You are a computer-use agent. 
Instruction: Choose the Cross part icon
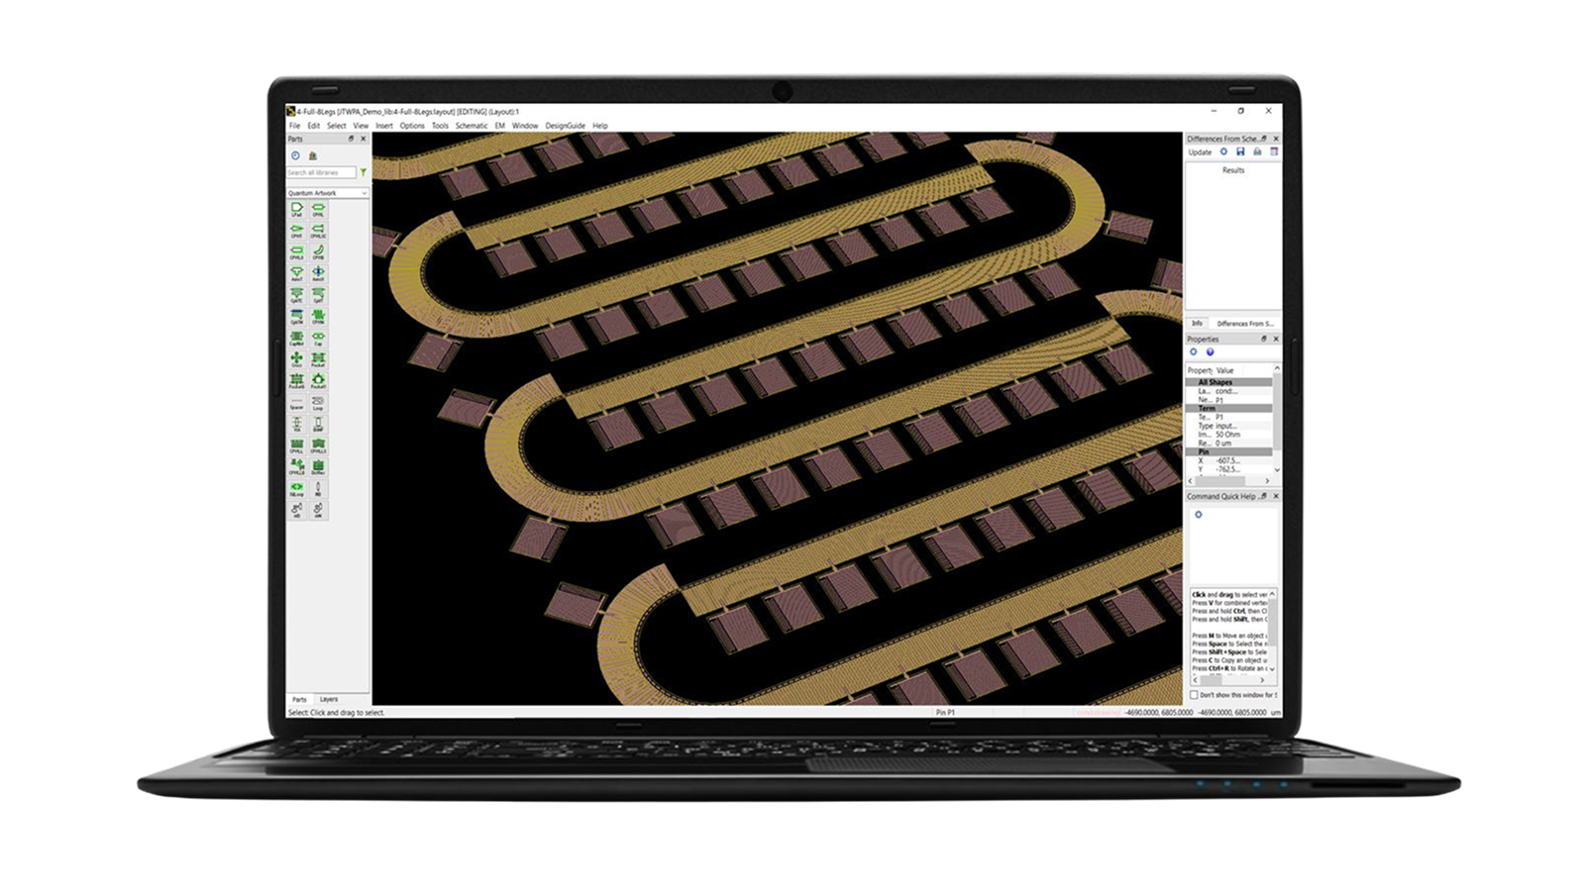pyautogui.click(x=296, y=358)
